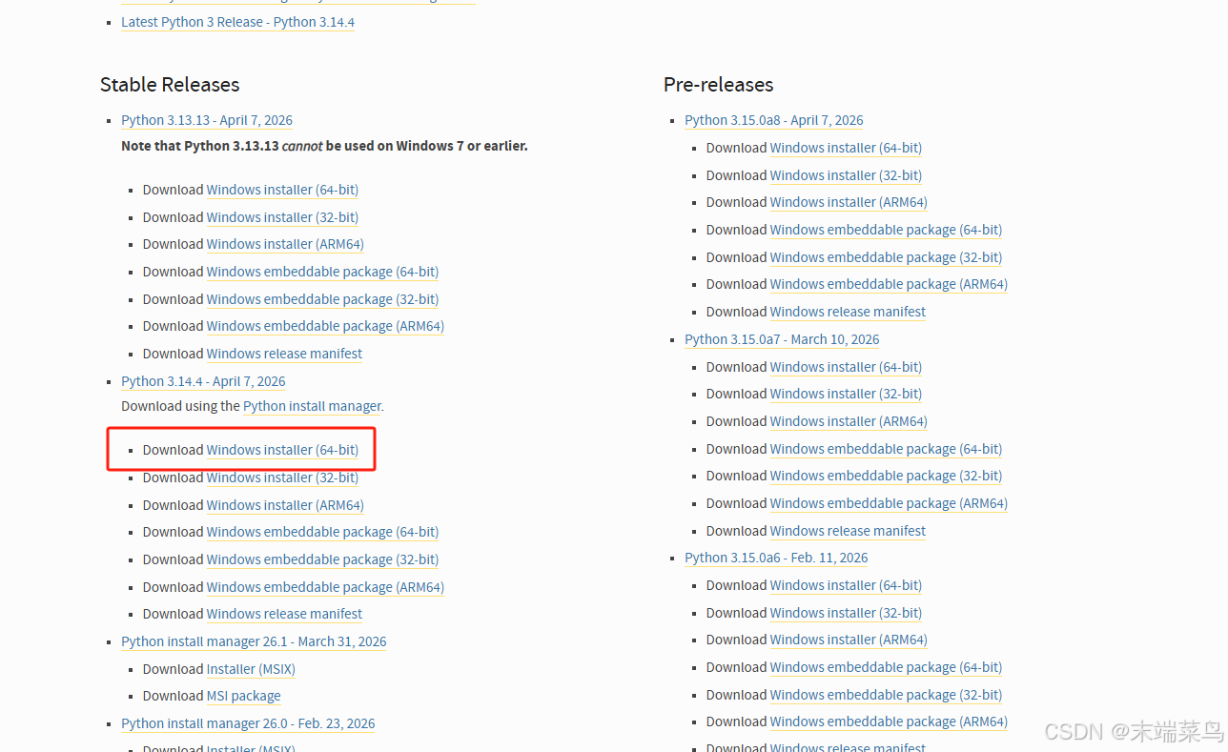
Task: Get Python 3.15.0a8 Windows embeddable package (32-bit)
Action: [x=886, y=257]
